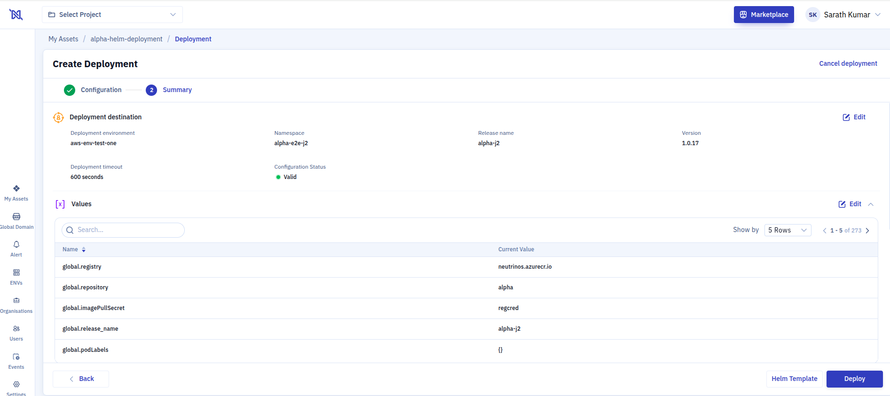Click the Current Value column header
Viewport: 890px width, 396px height.
click(x=516, y=249)
